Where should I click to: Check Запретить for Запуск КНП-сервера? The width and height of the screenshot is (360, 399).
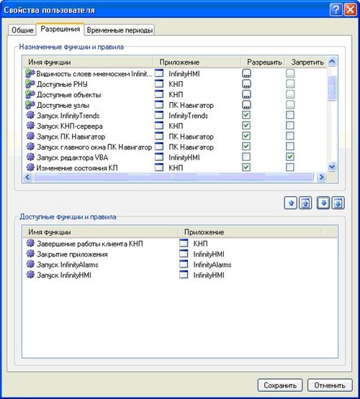coord(290,125)
